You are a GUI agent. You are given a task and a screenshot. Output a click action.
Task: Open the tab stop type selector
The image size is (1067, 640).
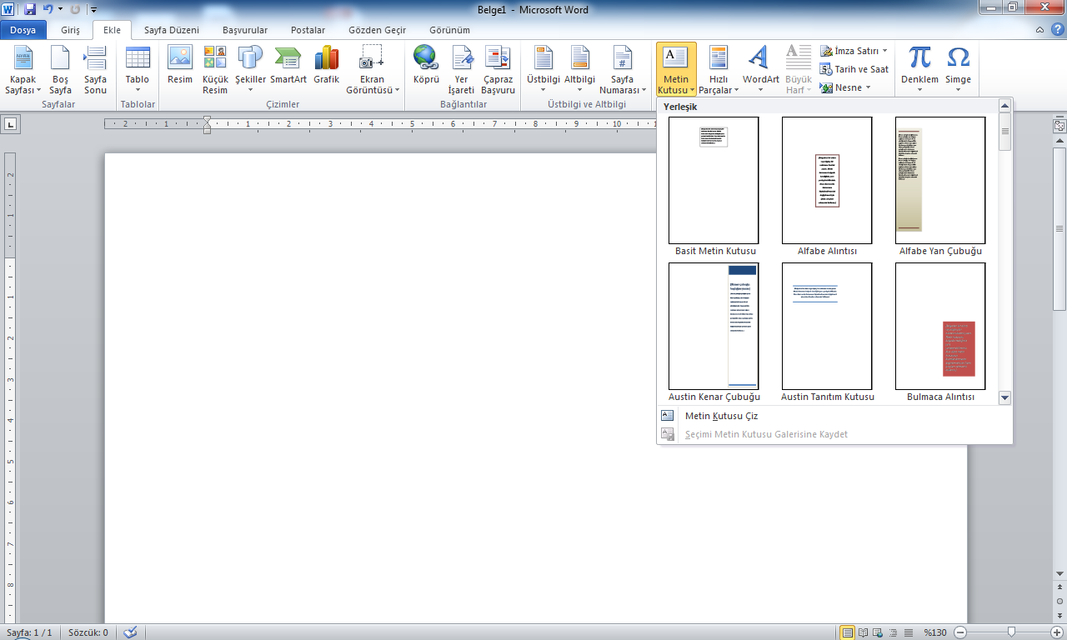[x=11, y=124]
